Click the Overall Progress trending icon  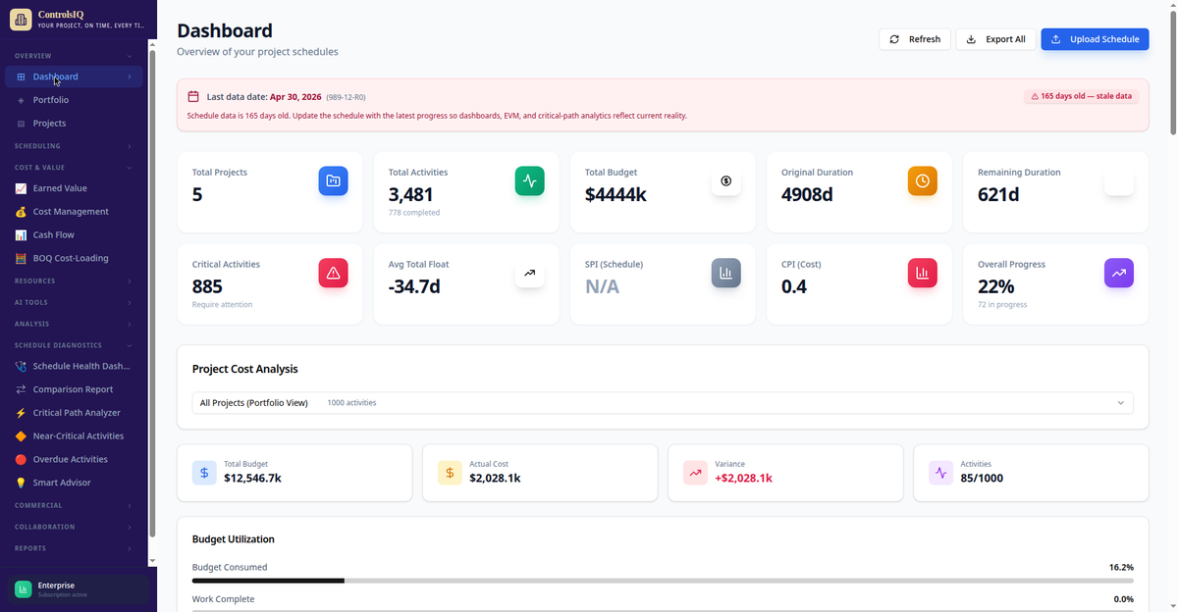(x=1118, y=273)
